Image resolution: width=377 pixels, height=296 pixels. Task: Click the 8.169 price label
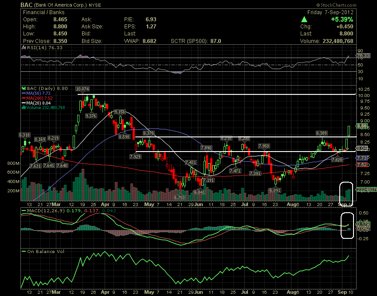pos(40,139)
